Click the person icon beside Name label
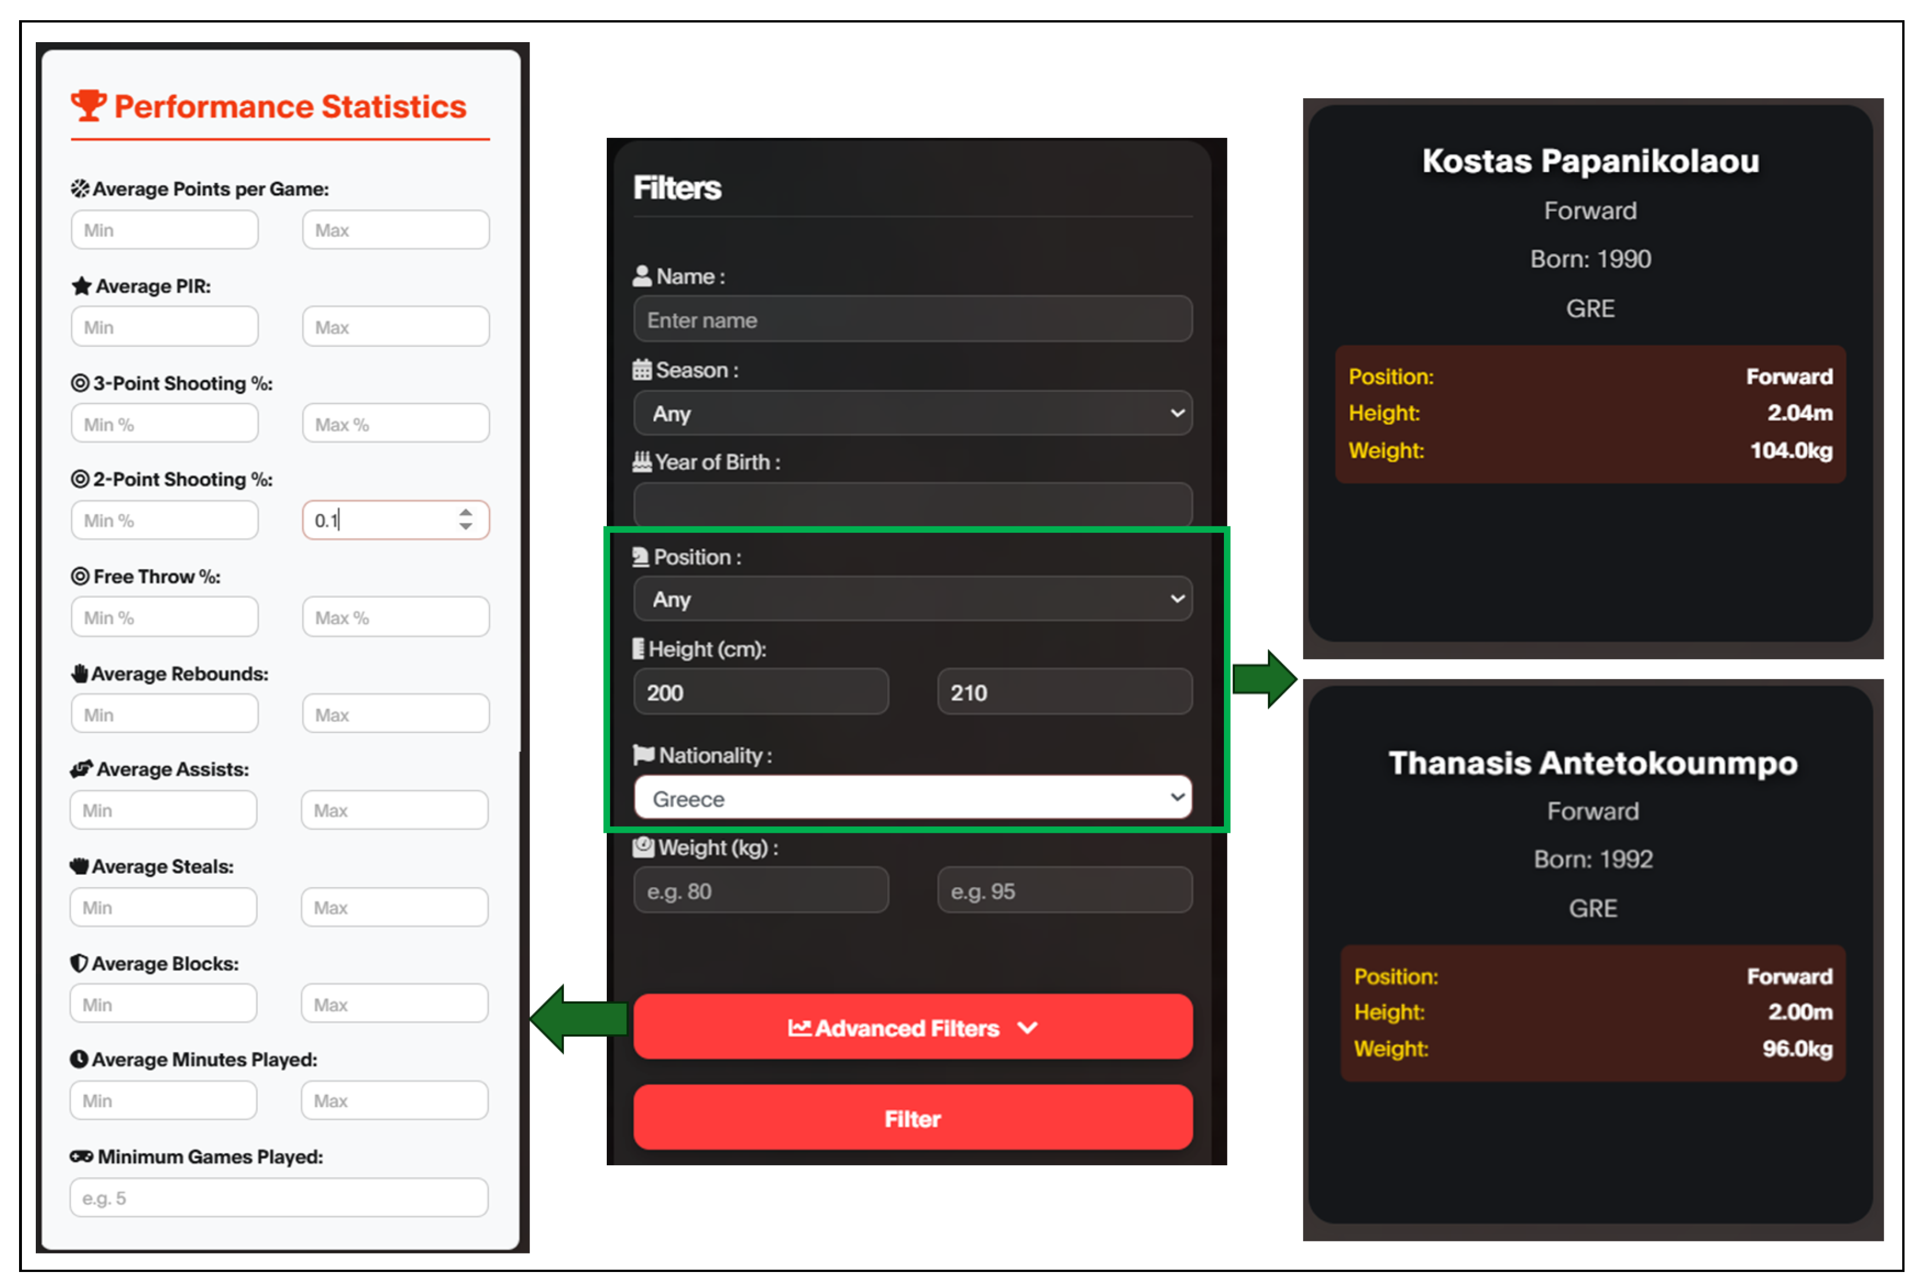This screenshot has width=1923, height=1287. [642, 276]
